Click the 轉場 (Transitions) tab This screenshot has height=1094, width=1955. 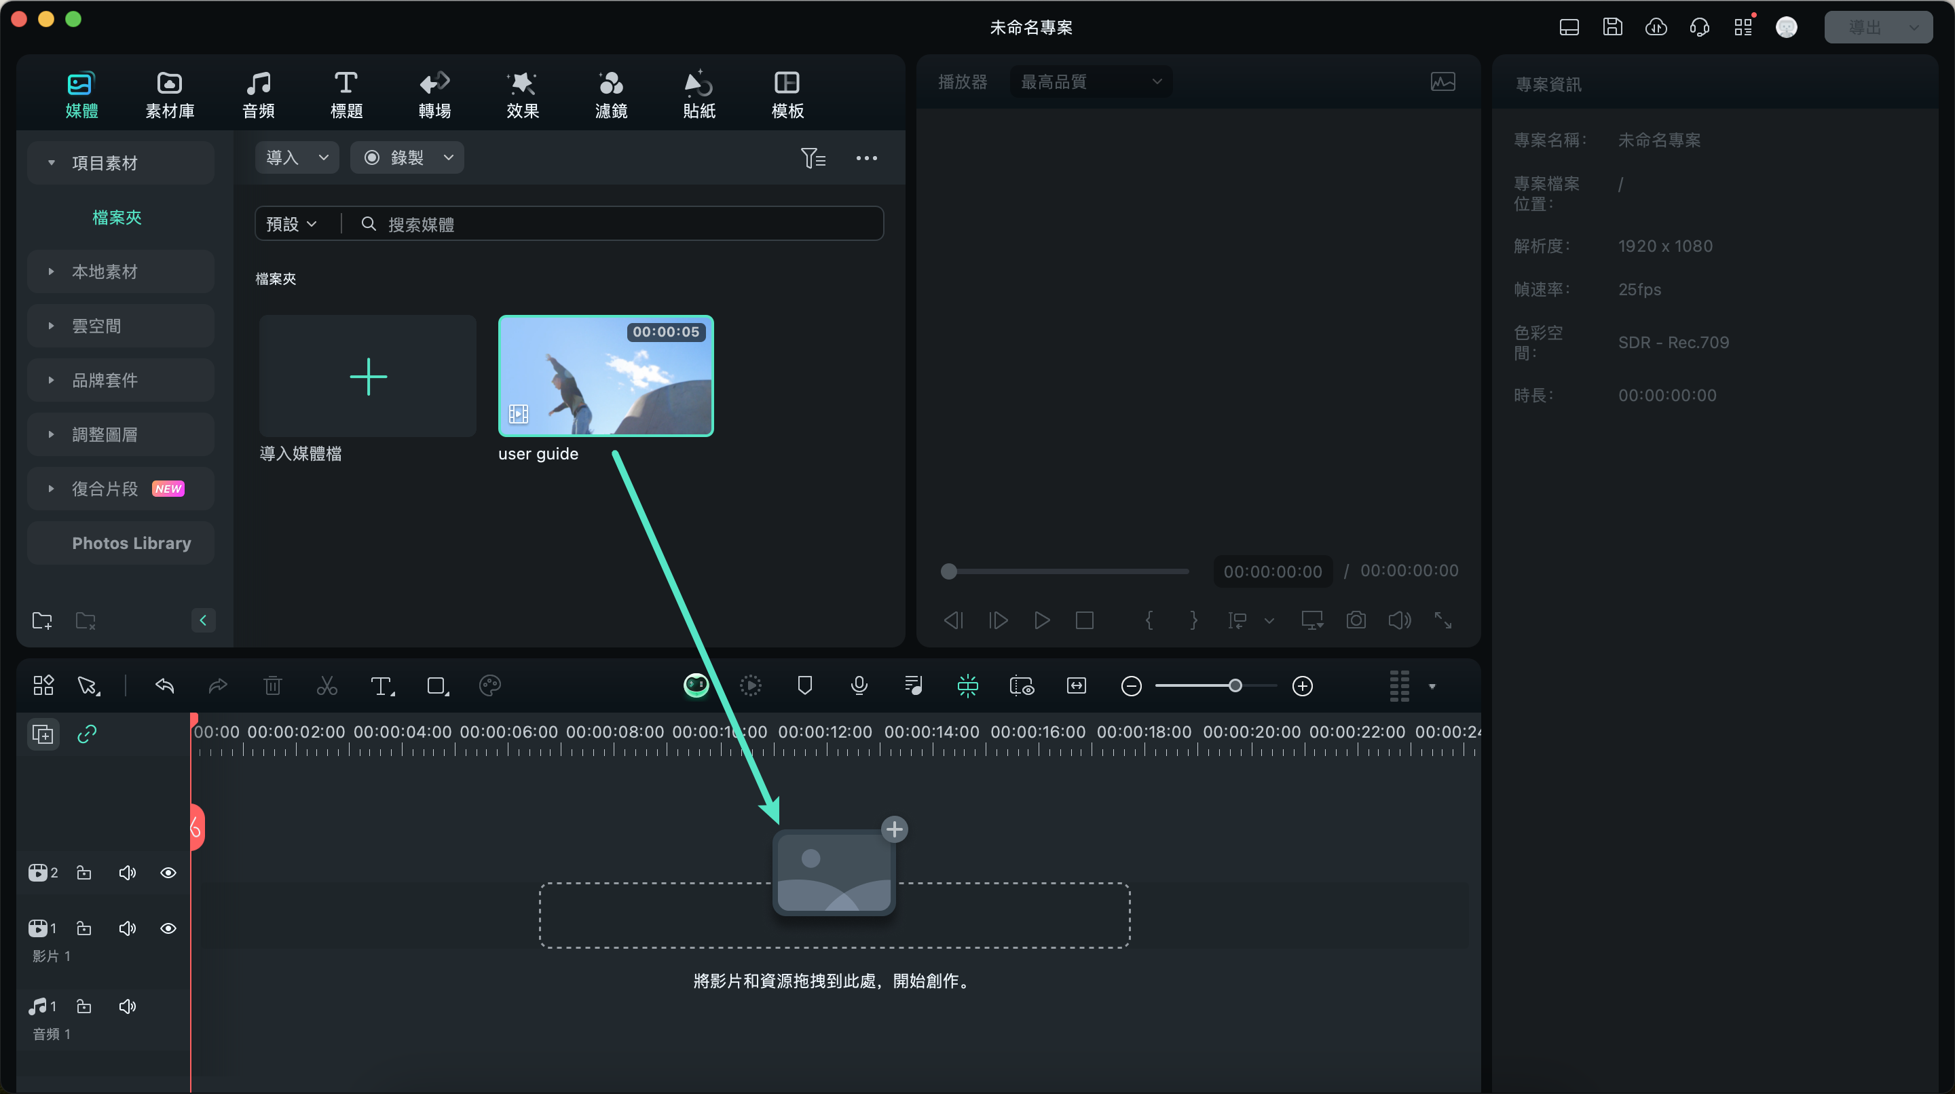click(x=435, y=94)
